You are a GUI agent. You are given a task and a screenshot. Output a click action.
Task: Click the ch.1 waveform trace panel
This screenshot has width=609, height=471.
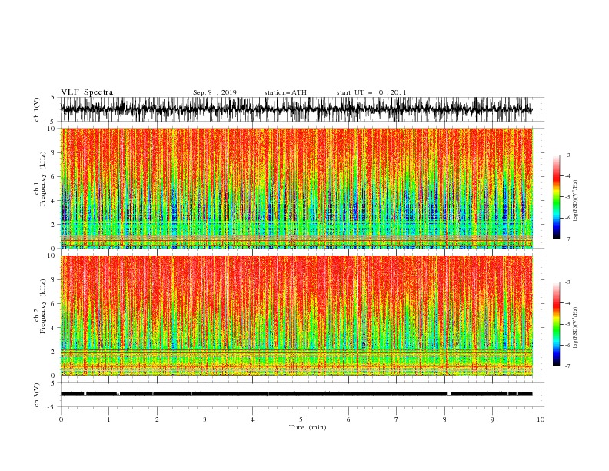tap(301, 109)
